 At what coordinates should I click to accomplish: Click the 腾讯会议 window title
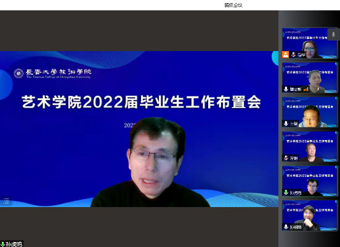click(x=233, y=5)
